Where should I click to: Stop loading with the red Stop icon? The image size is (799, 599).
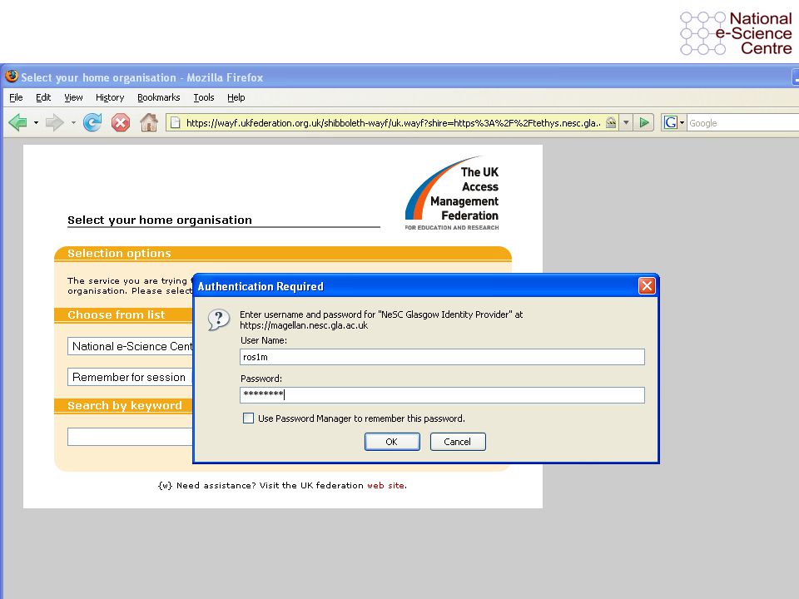[121, 123]
